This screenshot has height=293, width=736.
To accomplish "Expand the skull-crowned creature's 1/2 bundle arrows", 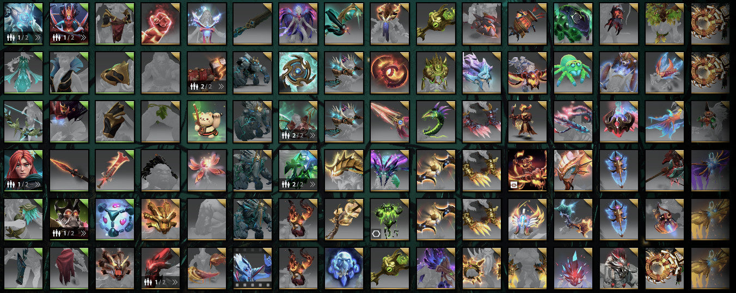I will click(x=83, y=233).
